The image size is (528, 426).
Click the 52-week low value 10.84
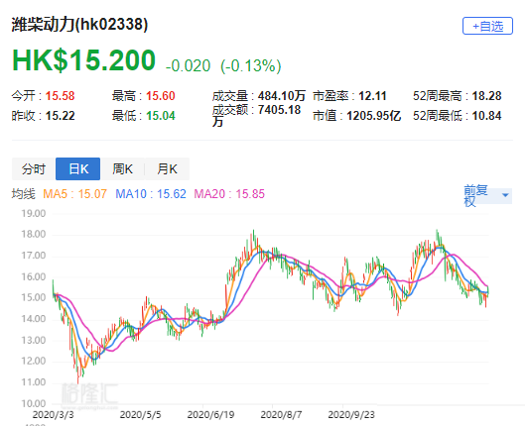pos(487,116)
